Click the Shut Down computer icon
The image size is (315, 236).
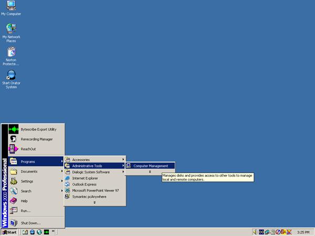(x=14, y=223)
